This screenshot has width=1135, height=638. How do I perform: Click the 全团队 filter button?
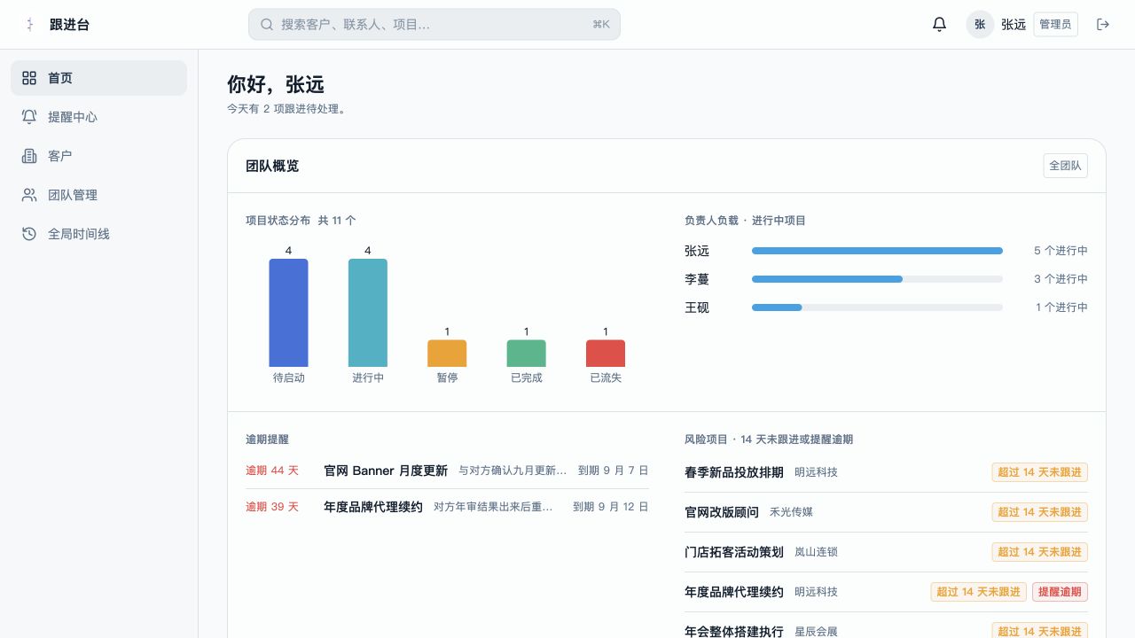click(x=1065, y=166)
